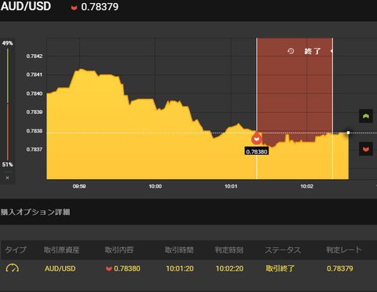
Task: Click the 09:59 time axis label
Action: pyautogui.click(x=79, y=186)
